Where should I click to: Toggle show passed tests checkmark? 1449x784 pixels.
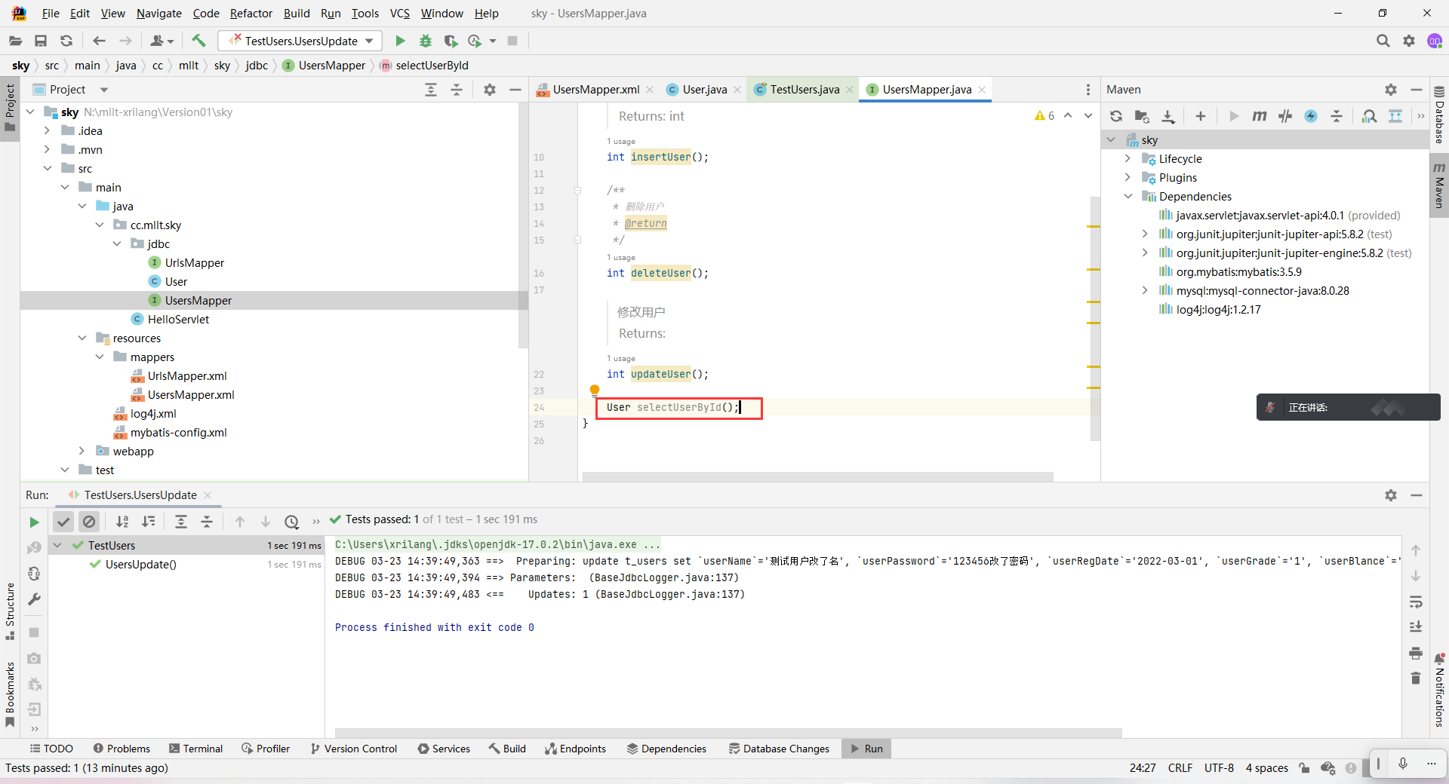[63, 522]
